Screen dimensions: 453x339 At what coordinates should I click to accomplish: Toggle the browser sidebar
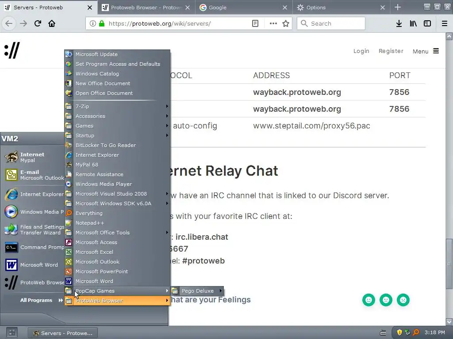click(x=427, y=23)
